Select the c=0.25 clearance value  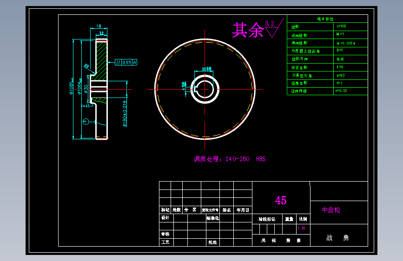point(341,91)
